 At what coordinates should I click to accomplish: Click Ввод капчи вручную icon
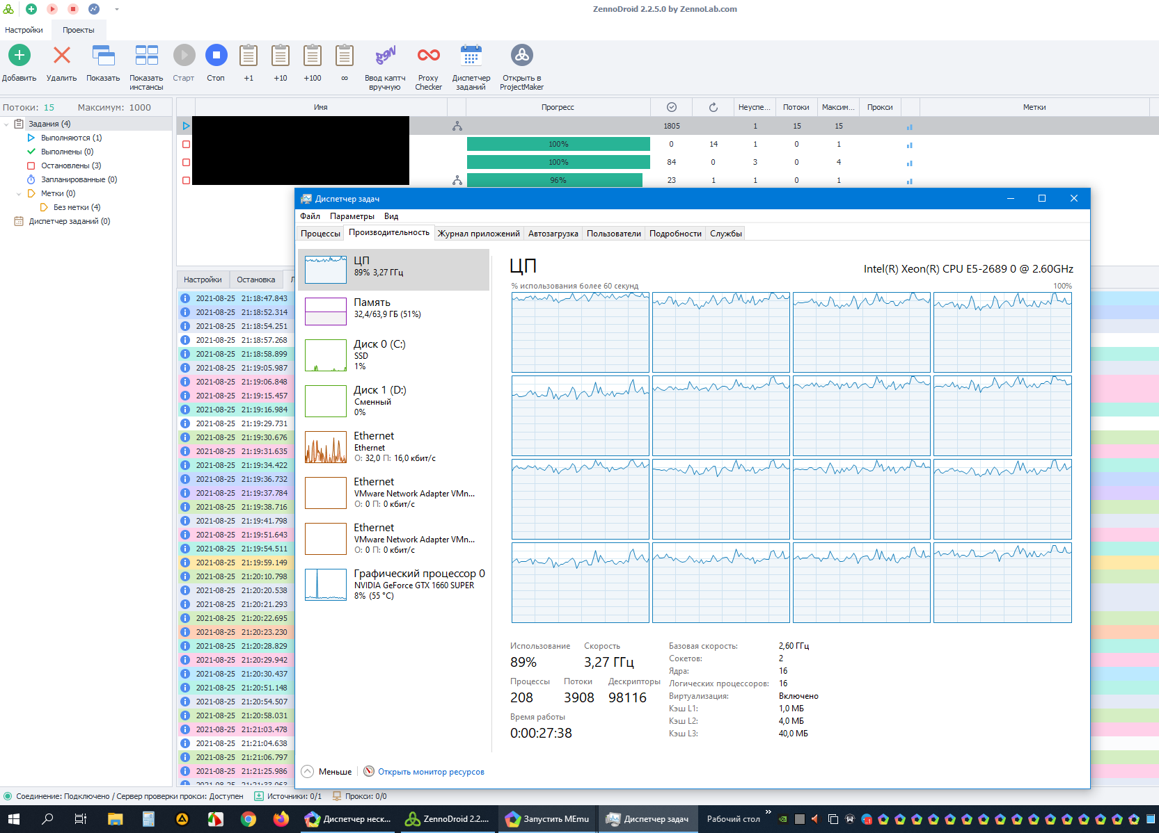click(x=385, y=55)
